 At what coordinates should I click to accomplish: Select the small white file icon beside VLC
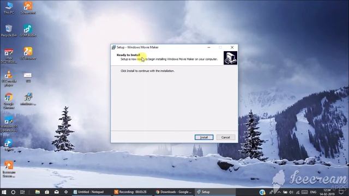(28, 77)
